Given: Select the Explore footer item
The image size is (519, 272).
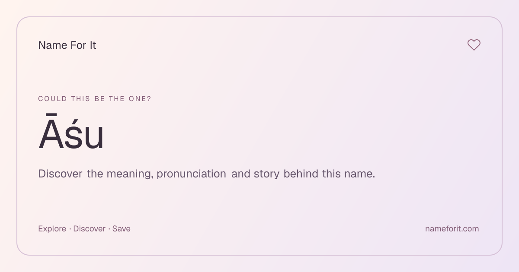Looking at the screenshot, I should pyautogui.click(x=52, y=229).
